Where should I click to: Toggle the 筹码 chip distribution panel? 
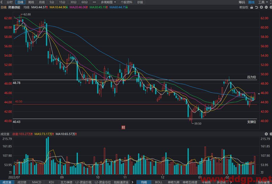242,2
